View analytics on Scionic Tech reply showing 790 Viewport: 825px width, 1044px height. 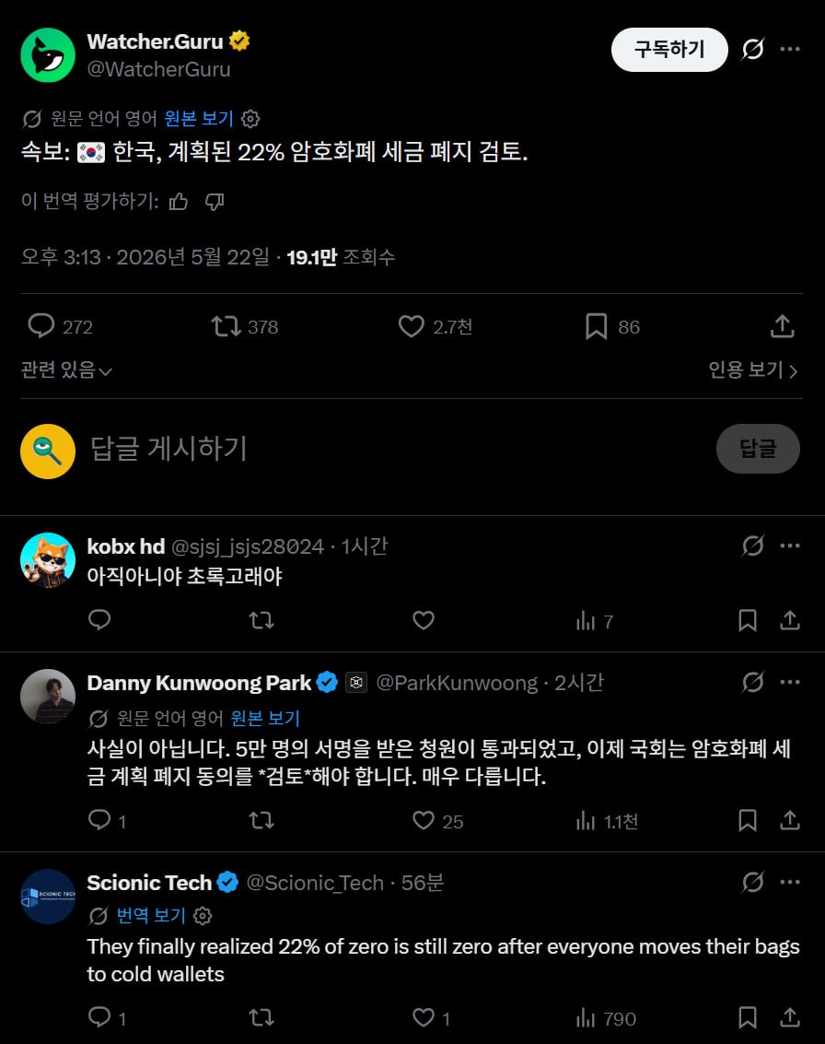(606, 1019)
